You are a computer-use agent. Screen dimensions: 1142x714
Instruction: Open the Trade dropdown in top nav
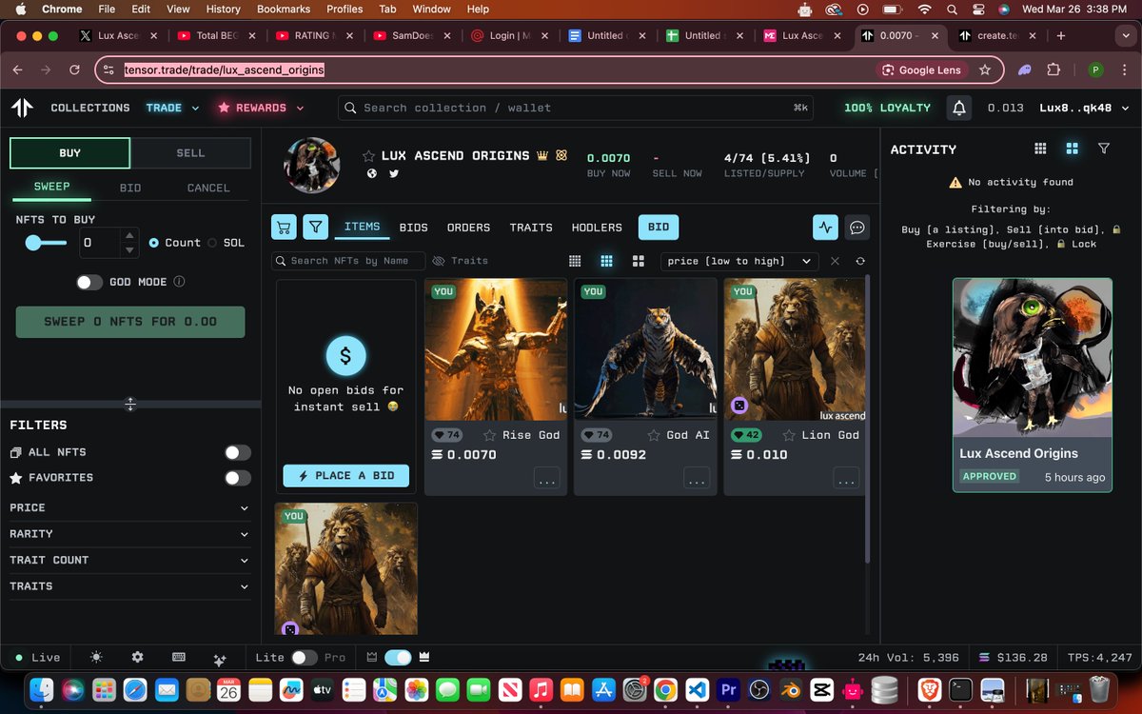click(x=172, y=108)
